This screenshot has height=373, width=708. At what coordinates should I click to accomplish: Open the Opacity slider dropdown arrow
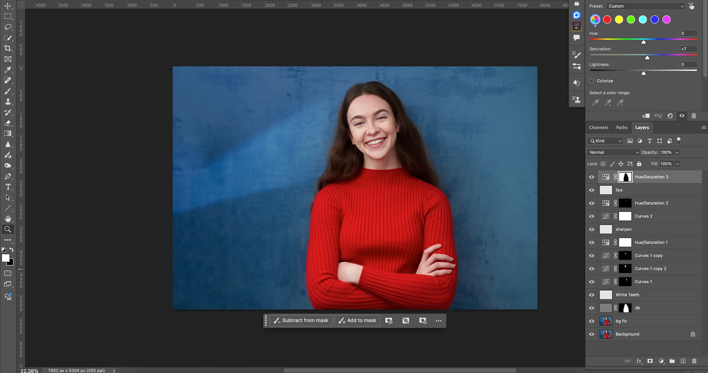point(677,152)
